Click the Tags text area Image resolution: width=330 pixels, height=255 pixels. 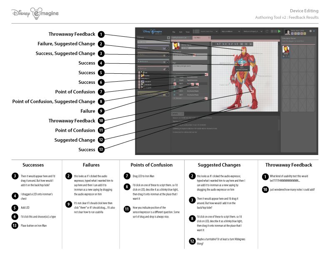[x=190, y=68]
